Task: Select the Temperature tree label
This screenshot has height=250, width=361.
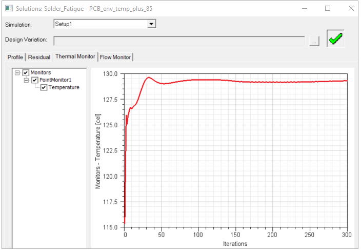Action: point(64,87)
